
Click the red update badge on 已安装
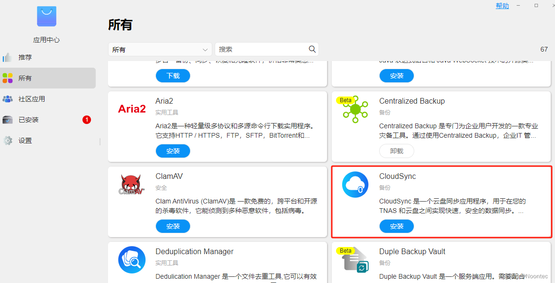point(87,120)
